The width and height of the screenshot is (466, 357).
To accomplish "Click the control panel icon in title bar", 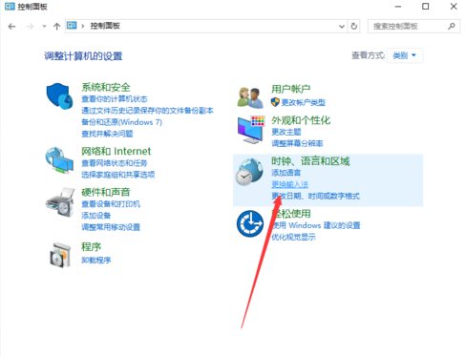I will pyautogui.click(x=10, y=7).
